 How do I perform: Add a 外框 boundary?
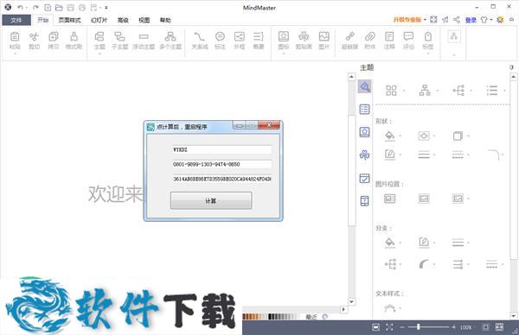[x=239, y=41]
